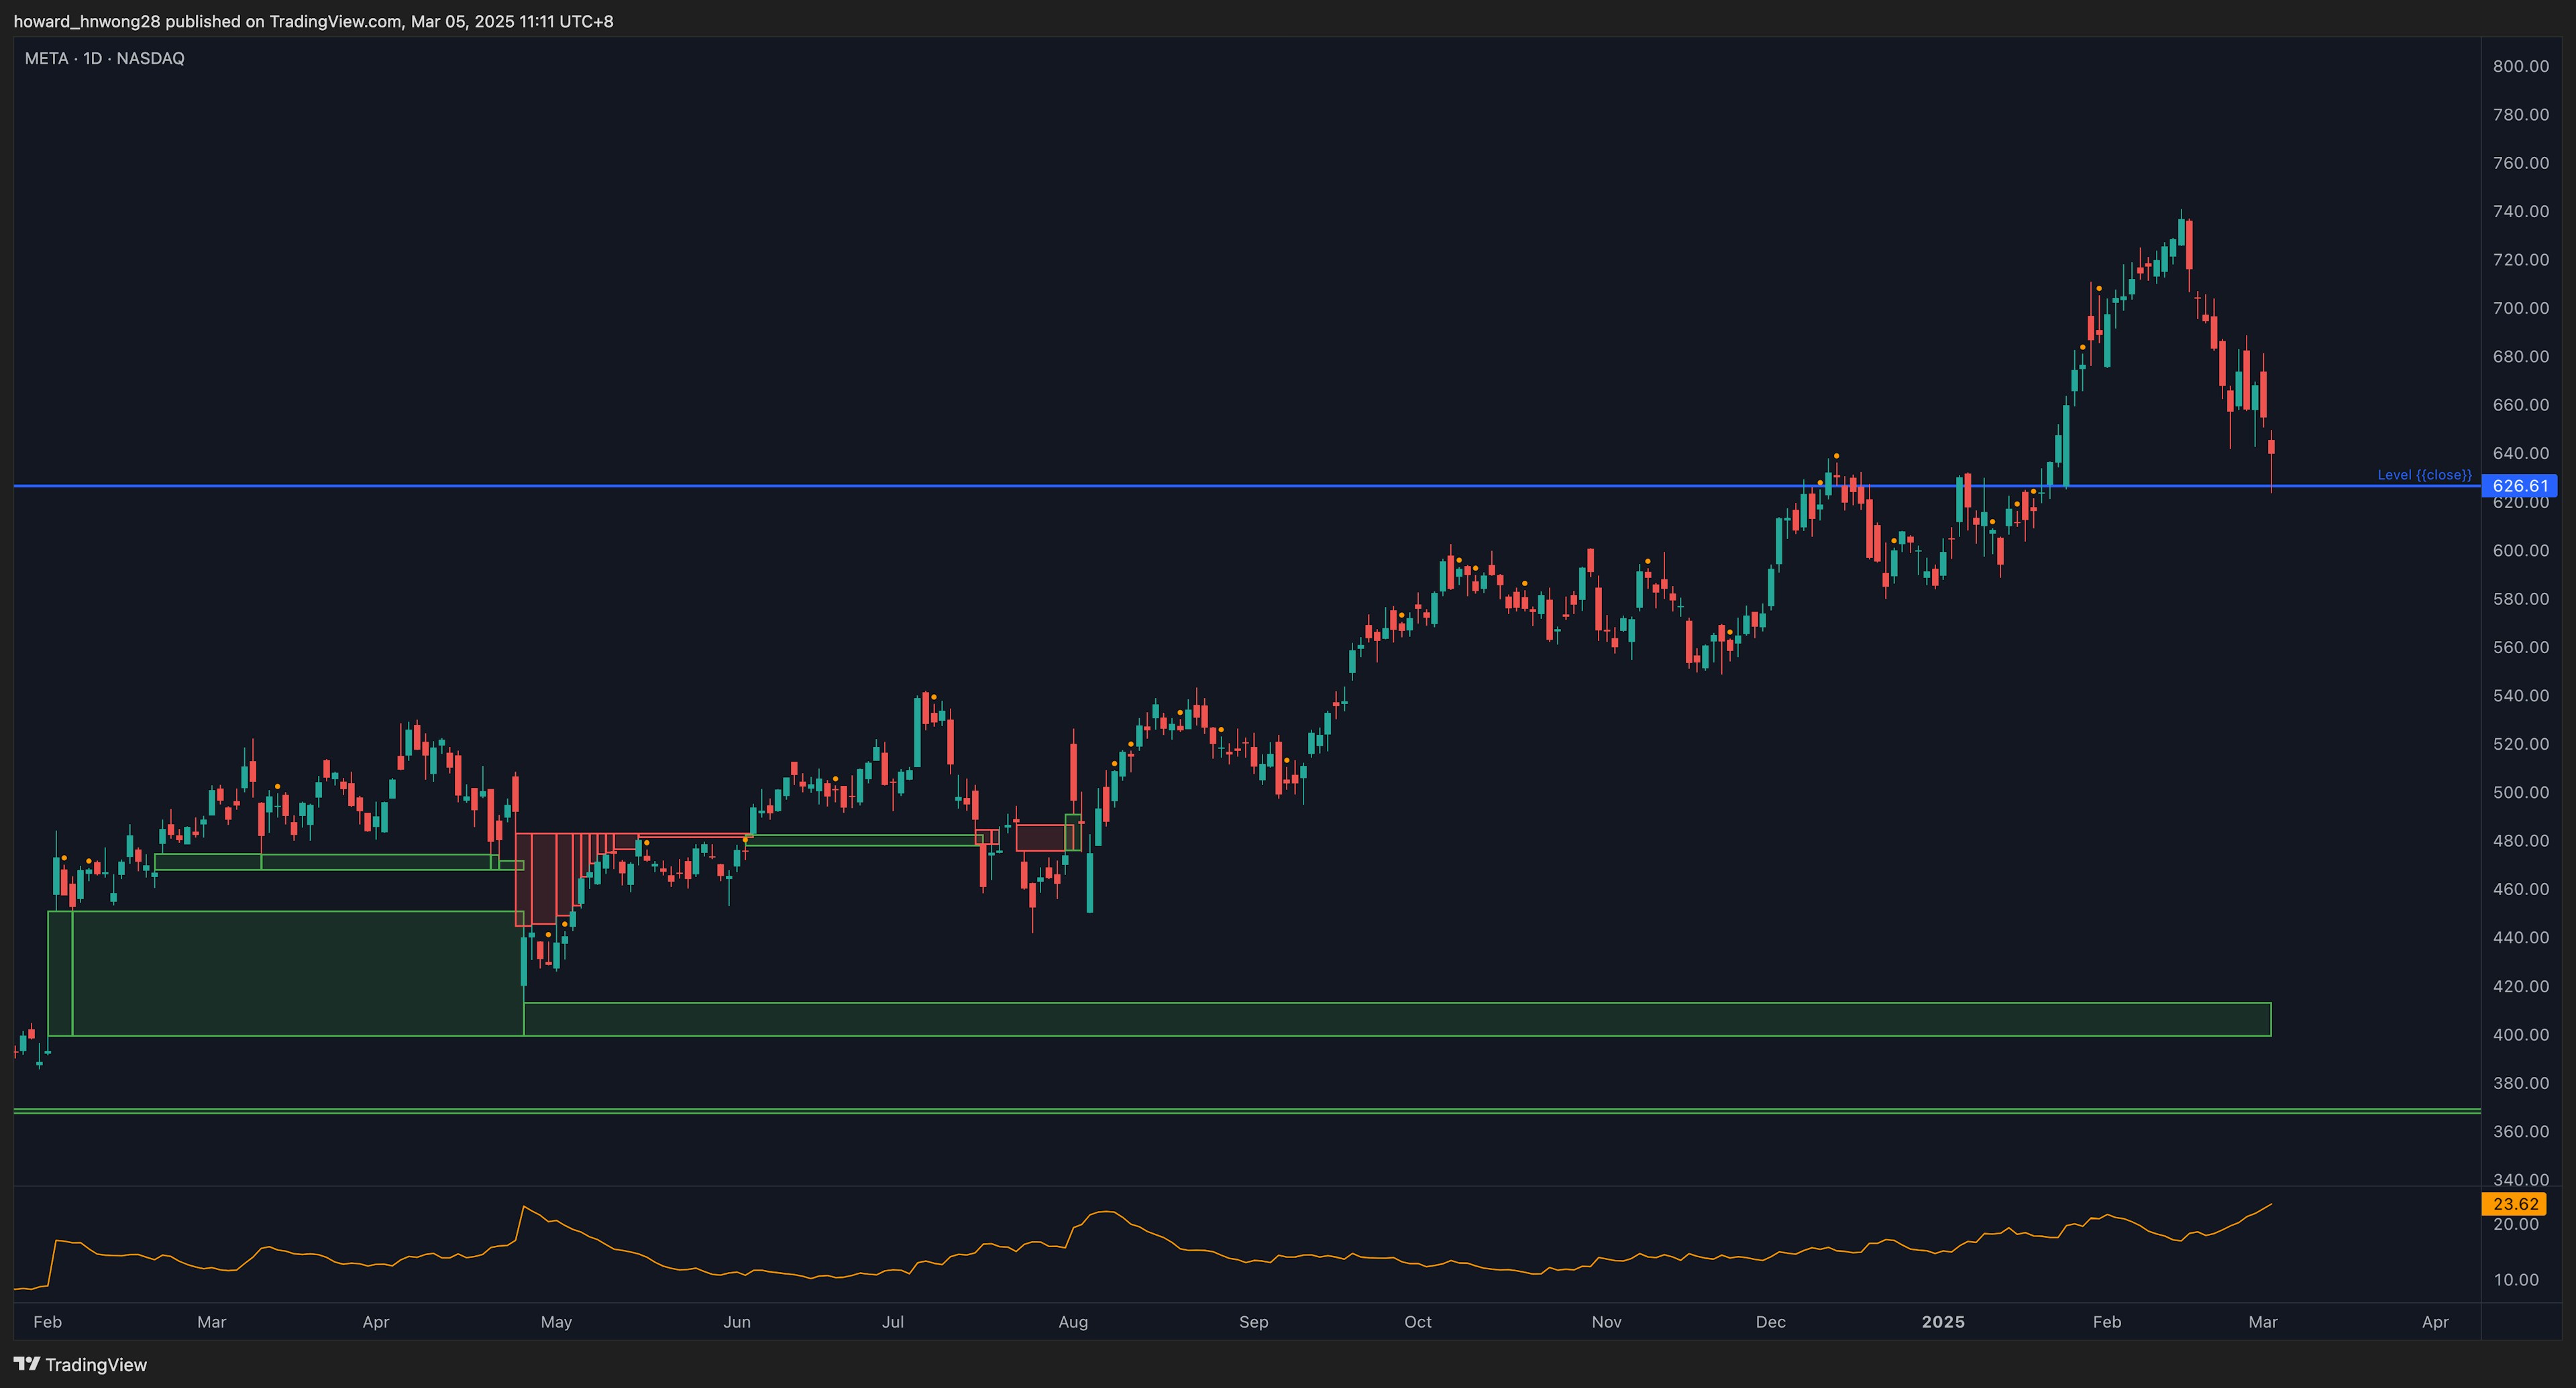This screenshot has width=2576, height=1388.
Task: Click the Oct label on time axis
Action: pyautogui.click(x=1418, y=1322)
